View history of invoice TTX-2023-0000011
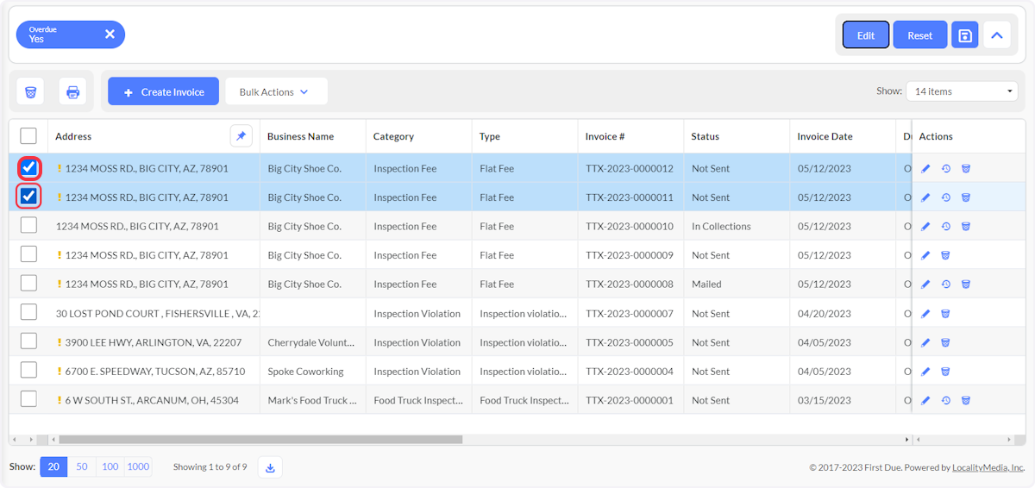The image size is (1035, 488). click(x=945, y=197)
